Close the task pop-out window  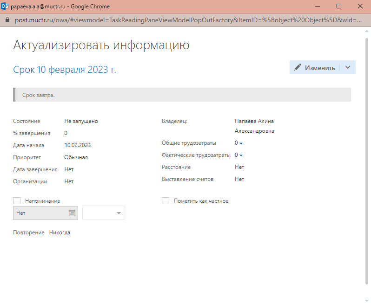(360, 6)
